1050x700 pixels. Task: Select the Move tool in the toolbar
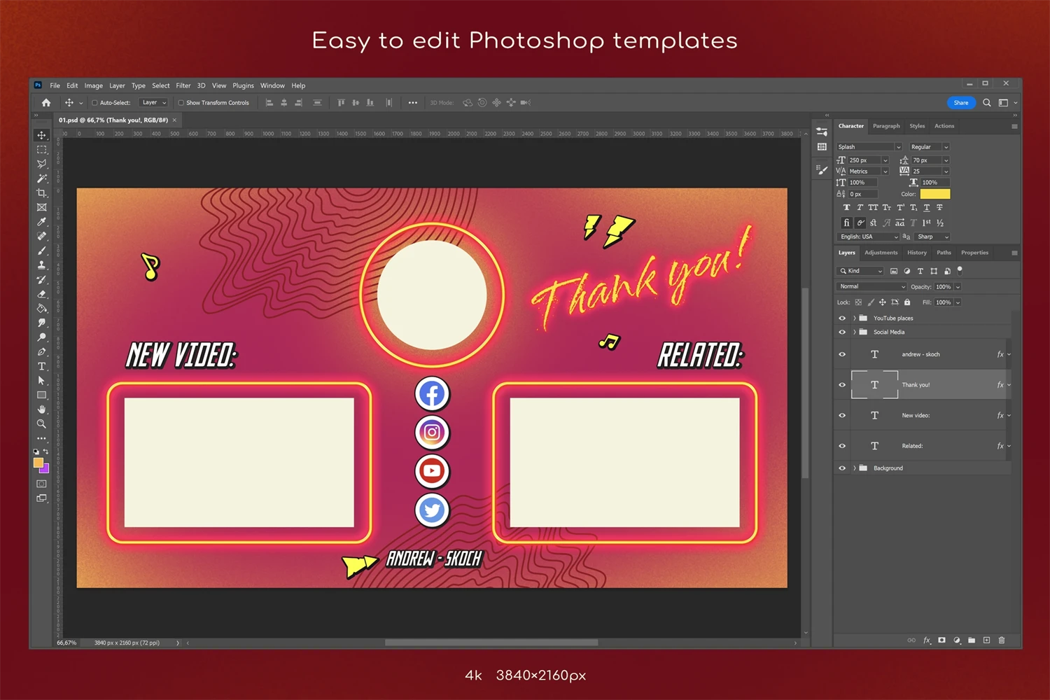42,135
